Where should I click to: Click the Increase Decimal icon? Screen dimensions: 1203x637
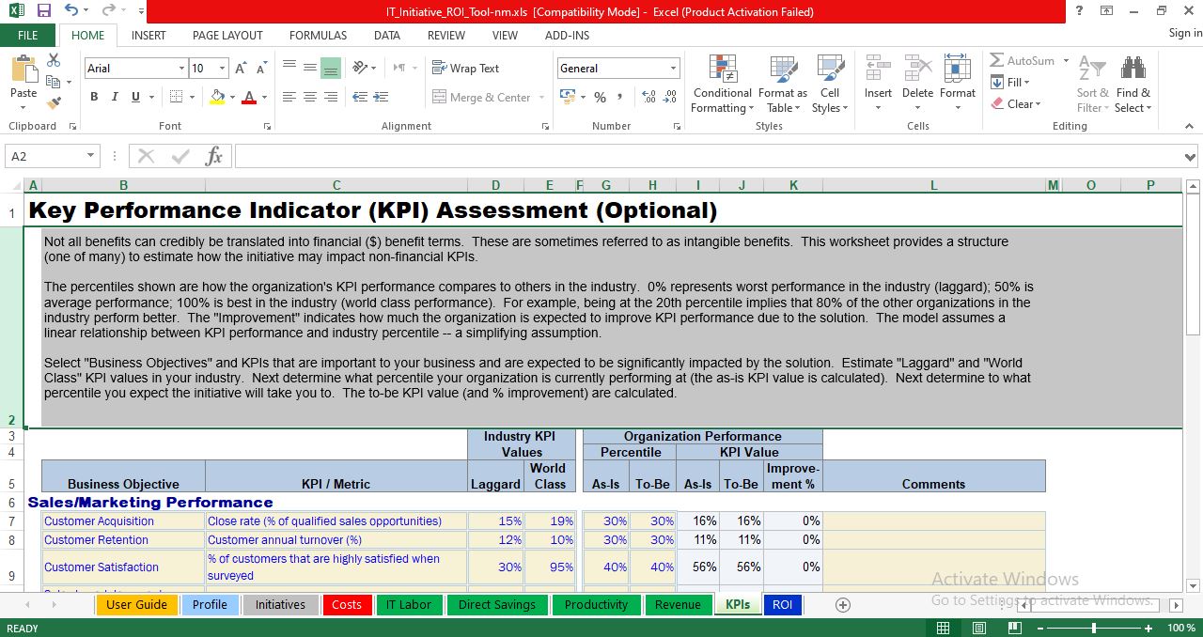click(648, 96)
